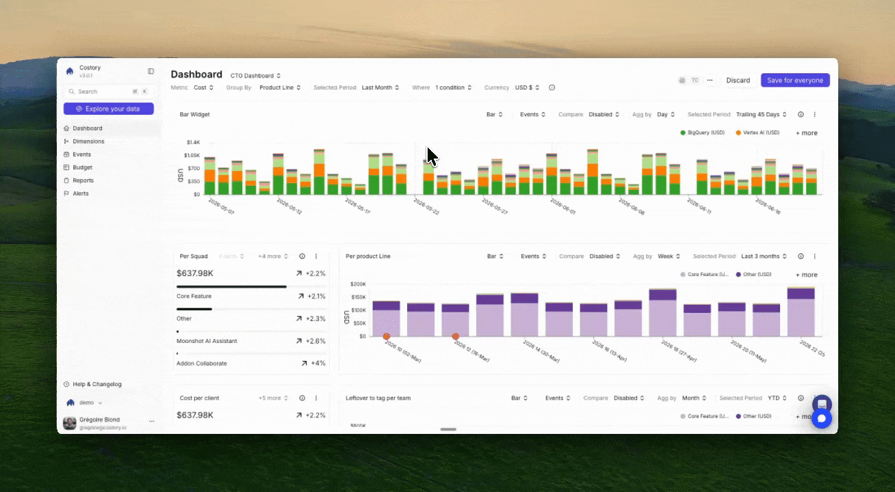
Task: Open the blue chat bubble launcher
Action: point(822,419)
